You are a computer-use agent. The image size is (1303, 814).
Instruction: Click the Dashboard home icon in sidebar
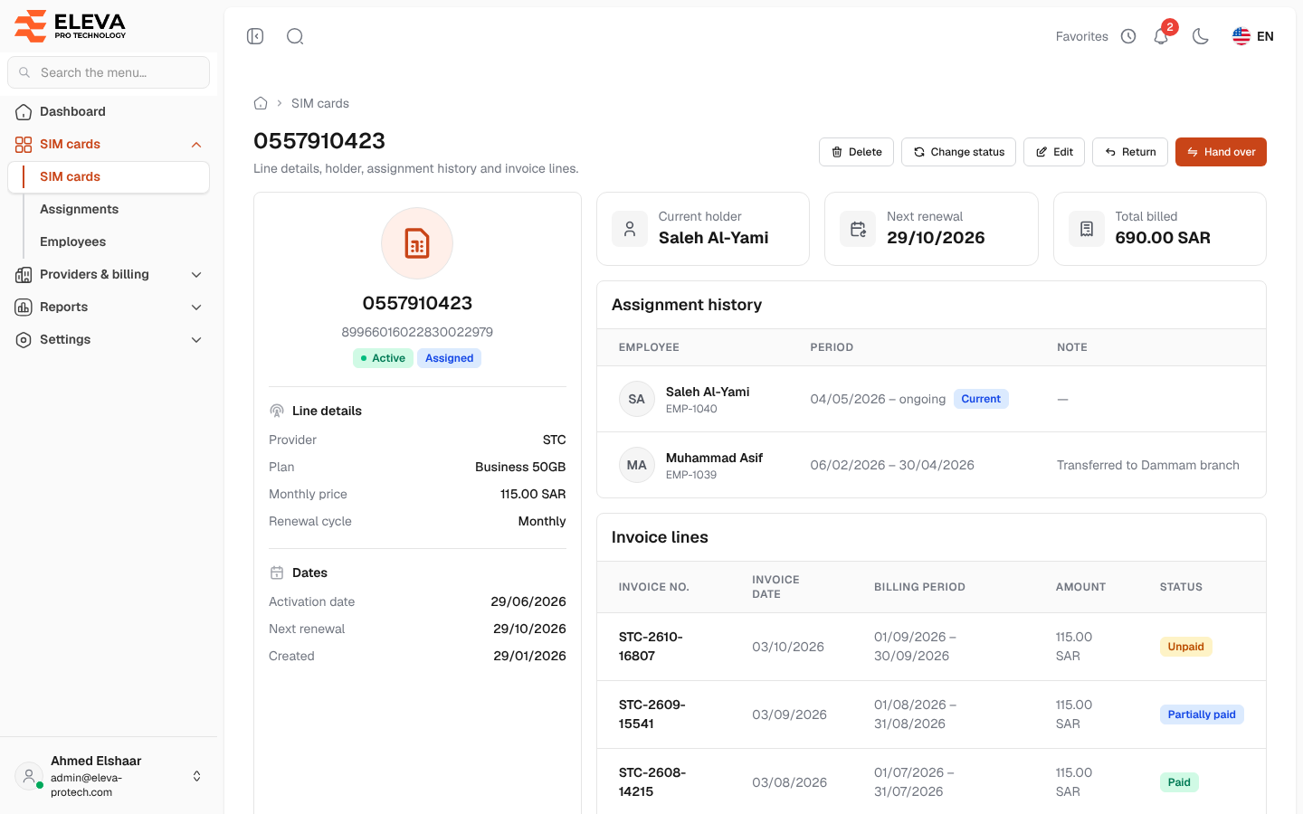24,112
